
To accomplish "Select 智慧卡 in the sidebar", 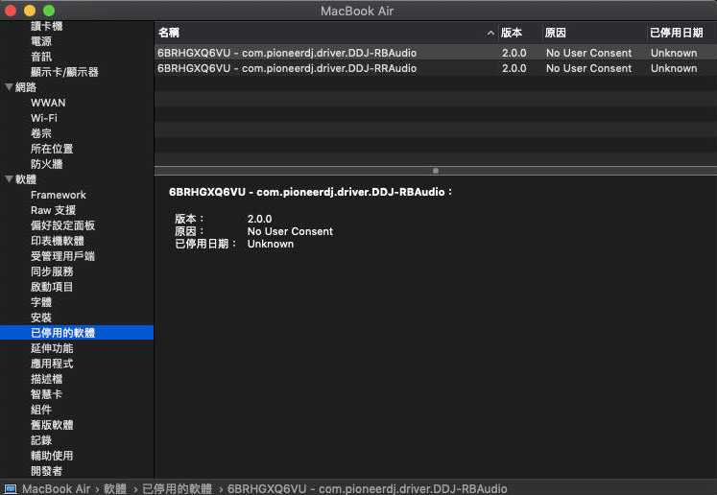I will (46, 394).
